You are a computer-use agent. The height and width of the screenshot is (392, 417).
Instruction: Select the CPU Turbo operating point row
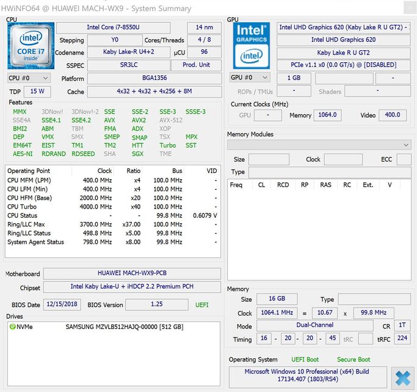coord(112,207)
